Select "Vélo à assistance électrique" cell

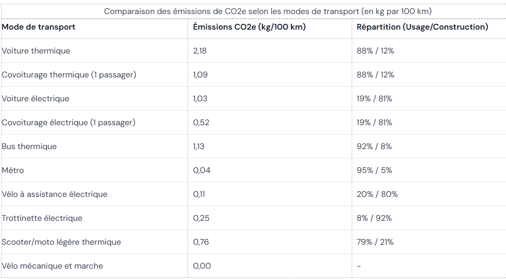[55, 194]
